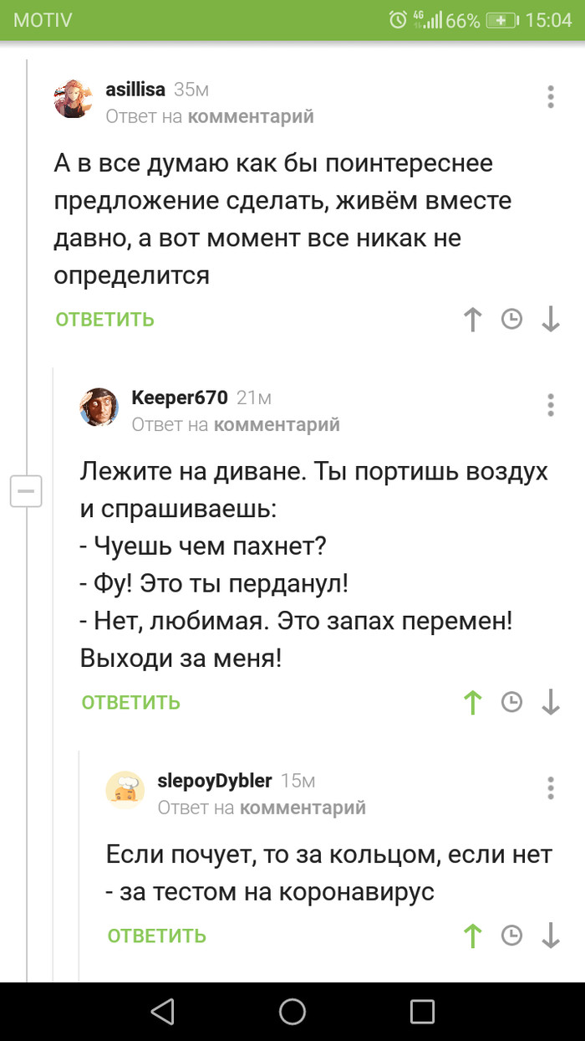585x1041 pixels.
Task: Tap the Android back navigation button
Action: [162, 1011]
